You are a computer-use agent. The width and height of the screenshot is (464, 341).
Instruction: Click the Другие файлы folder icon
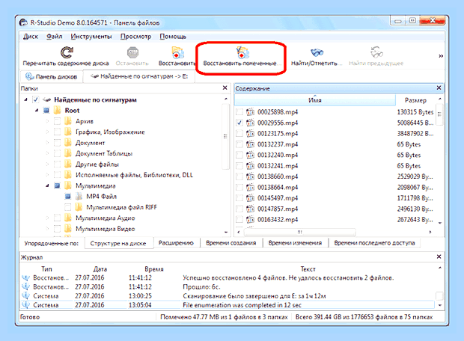(68, 164)
